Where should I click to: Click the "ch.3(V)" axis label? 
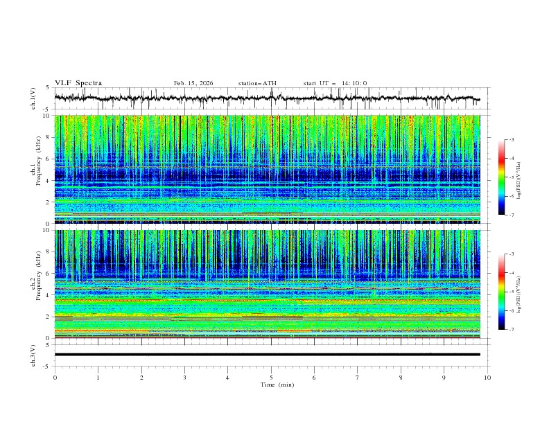[x=33, y=355]
